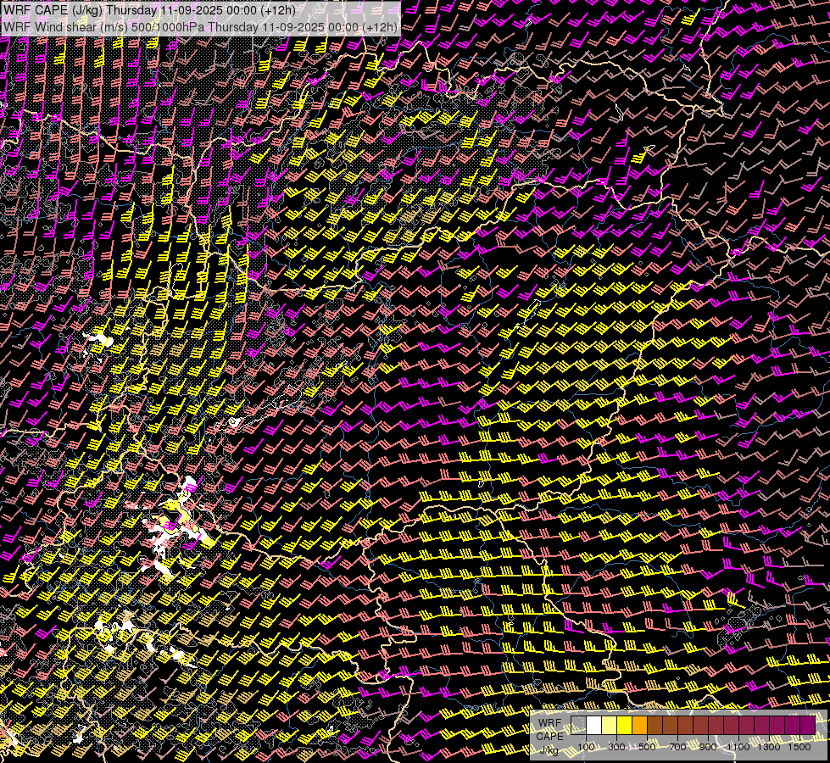Select the gray first legend swatch

click(x=578, y=725)
